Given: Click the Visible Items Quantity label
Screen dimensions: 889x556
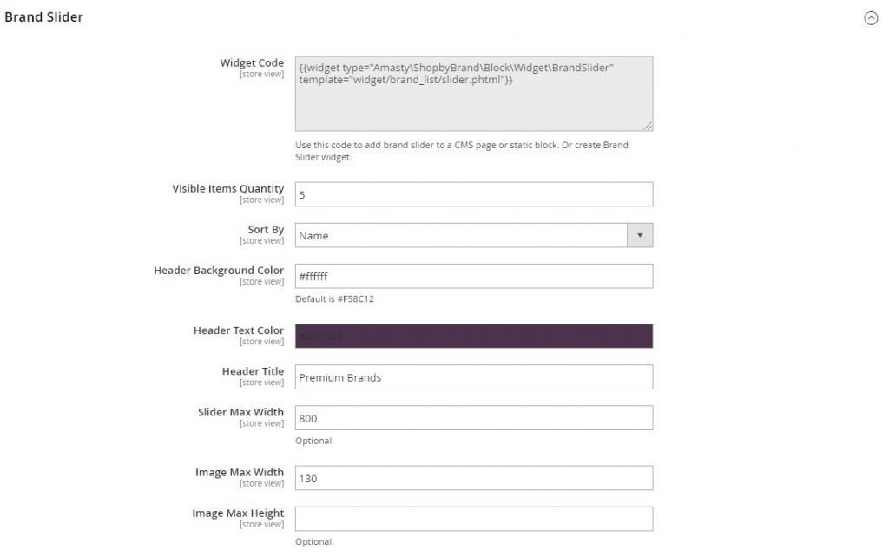Looking at the screenshot, I should [x=227, y=188].
